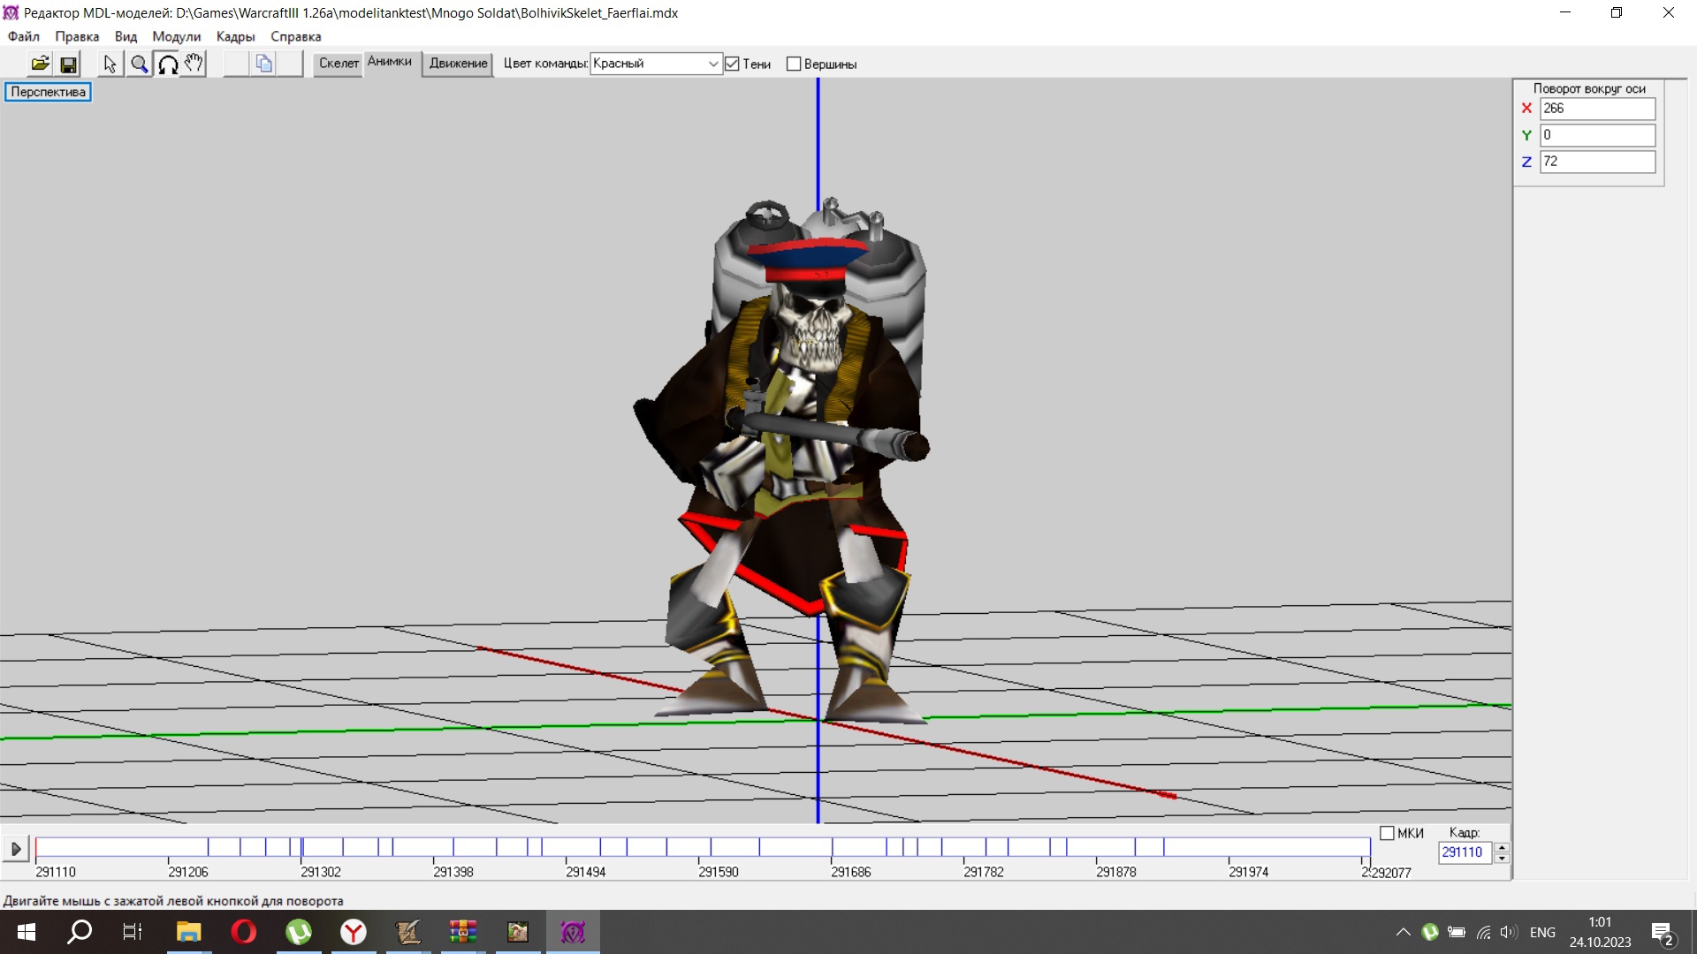This screenshot has height=954, width=1697.
Task: Increase frame number with up stepper
Action: pyautogui.click(x=1502, y=847)
